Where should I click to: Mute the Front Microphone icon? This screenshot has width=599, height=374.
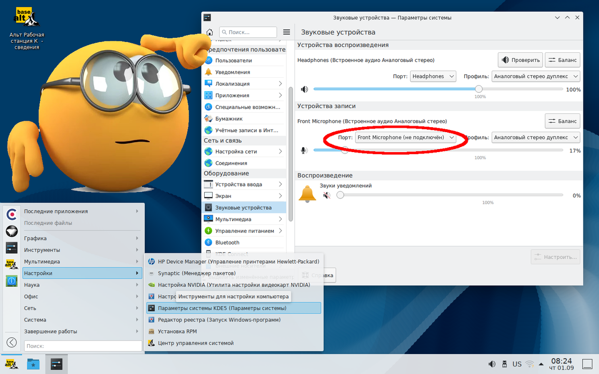(x=304, y=150)
